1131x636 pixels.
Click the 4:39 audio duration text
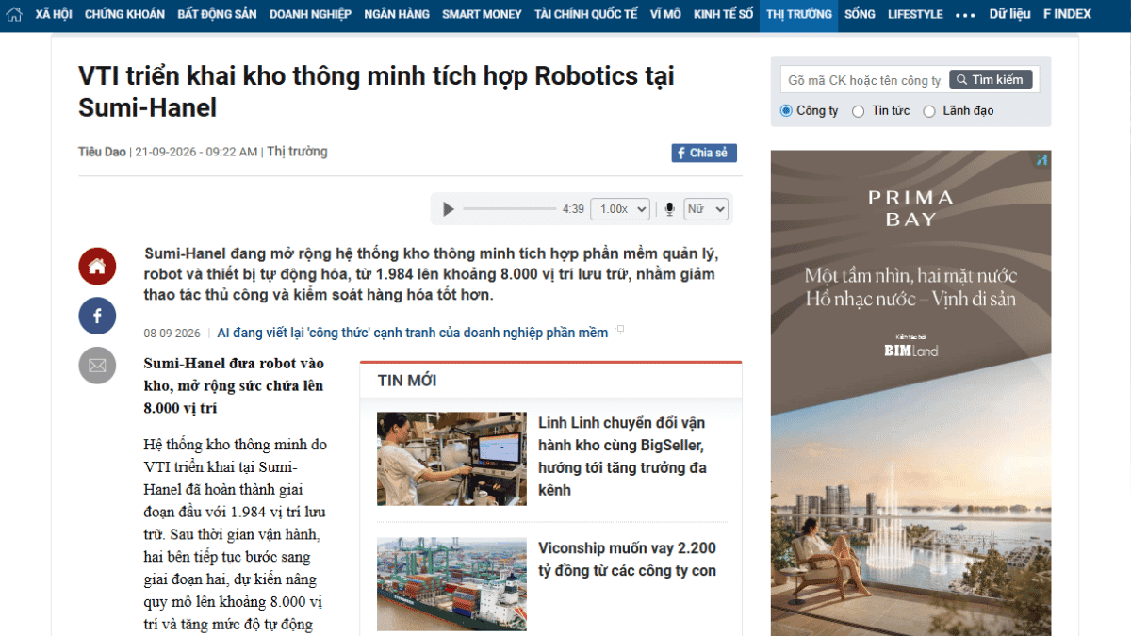(573, 209)
